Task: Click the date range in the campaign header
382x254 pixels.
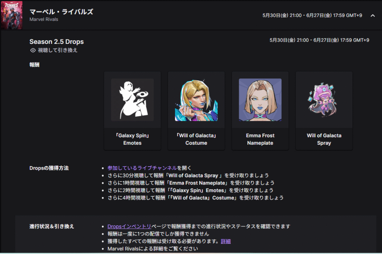Action: (312, 15)
